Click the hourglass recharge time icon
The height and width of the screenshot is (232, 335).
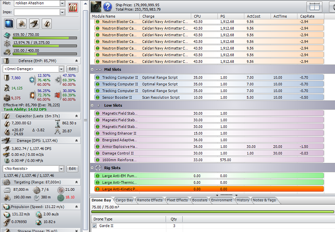[x=58, y=124]
